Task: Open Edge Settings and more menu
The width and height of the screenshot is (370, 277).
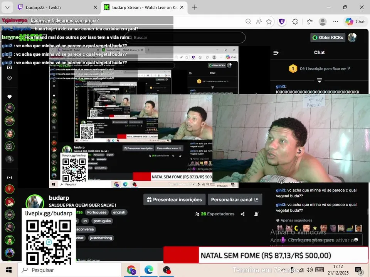Action: [336, 22]
